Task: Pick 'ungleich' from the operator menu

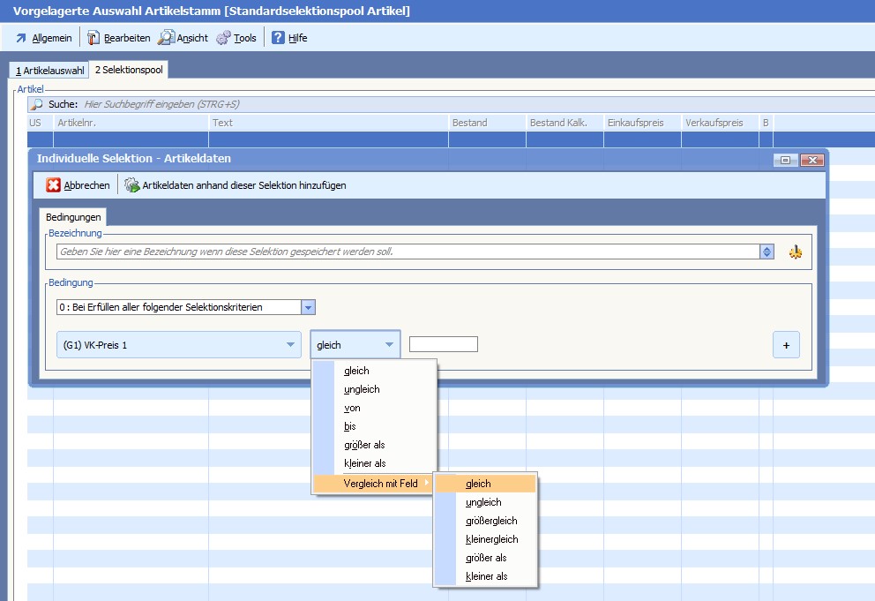Action: pos(362,389)
